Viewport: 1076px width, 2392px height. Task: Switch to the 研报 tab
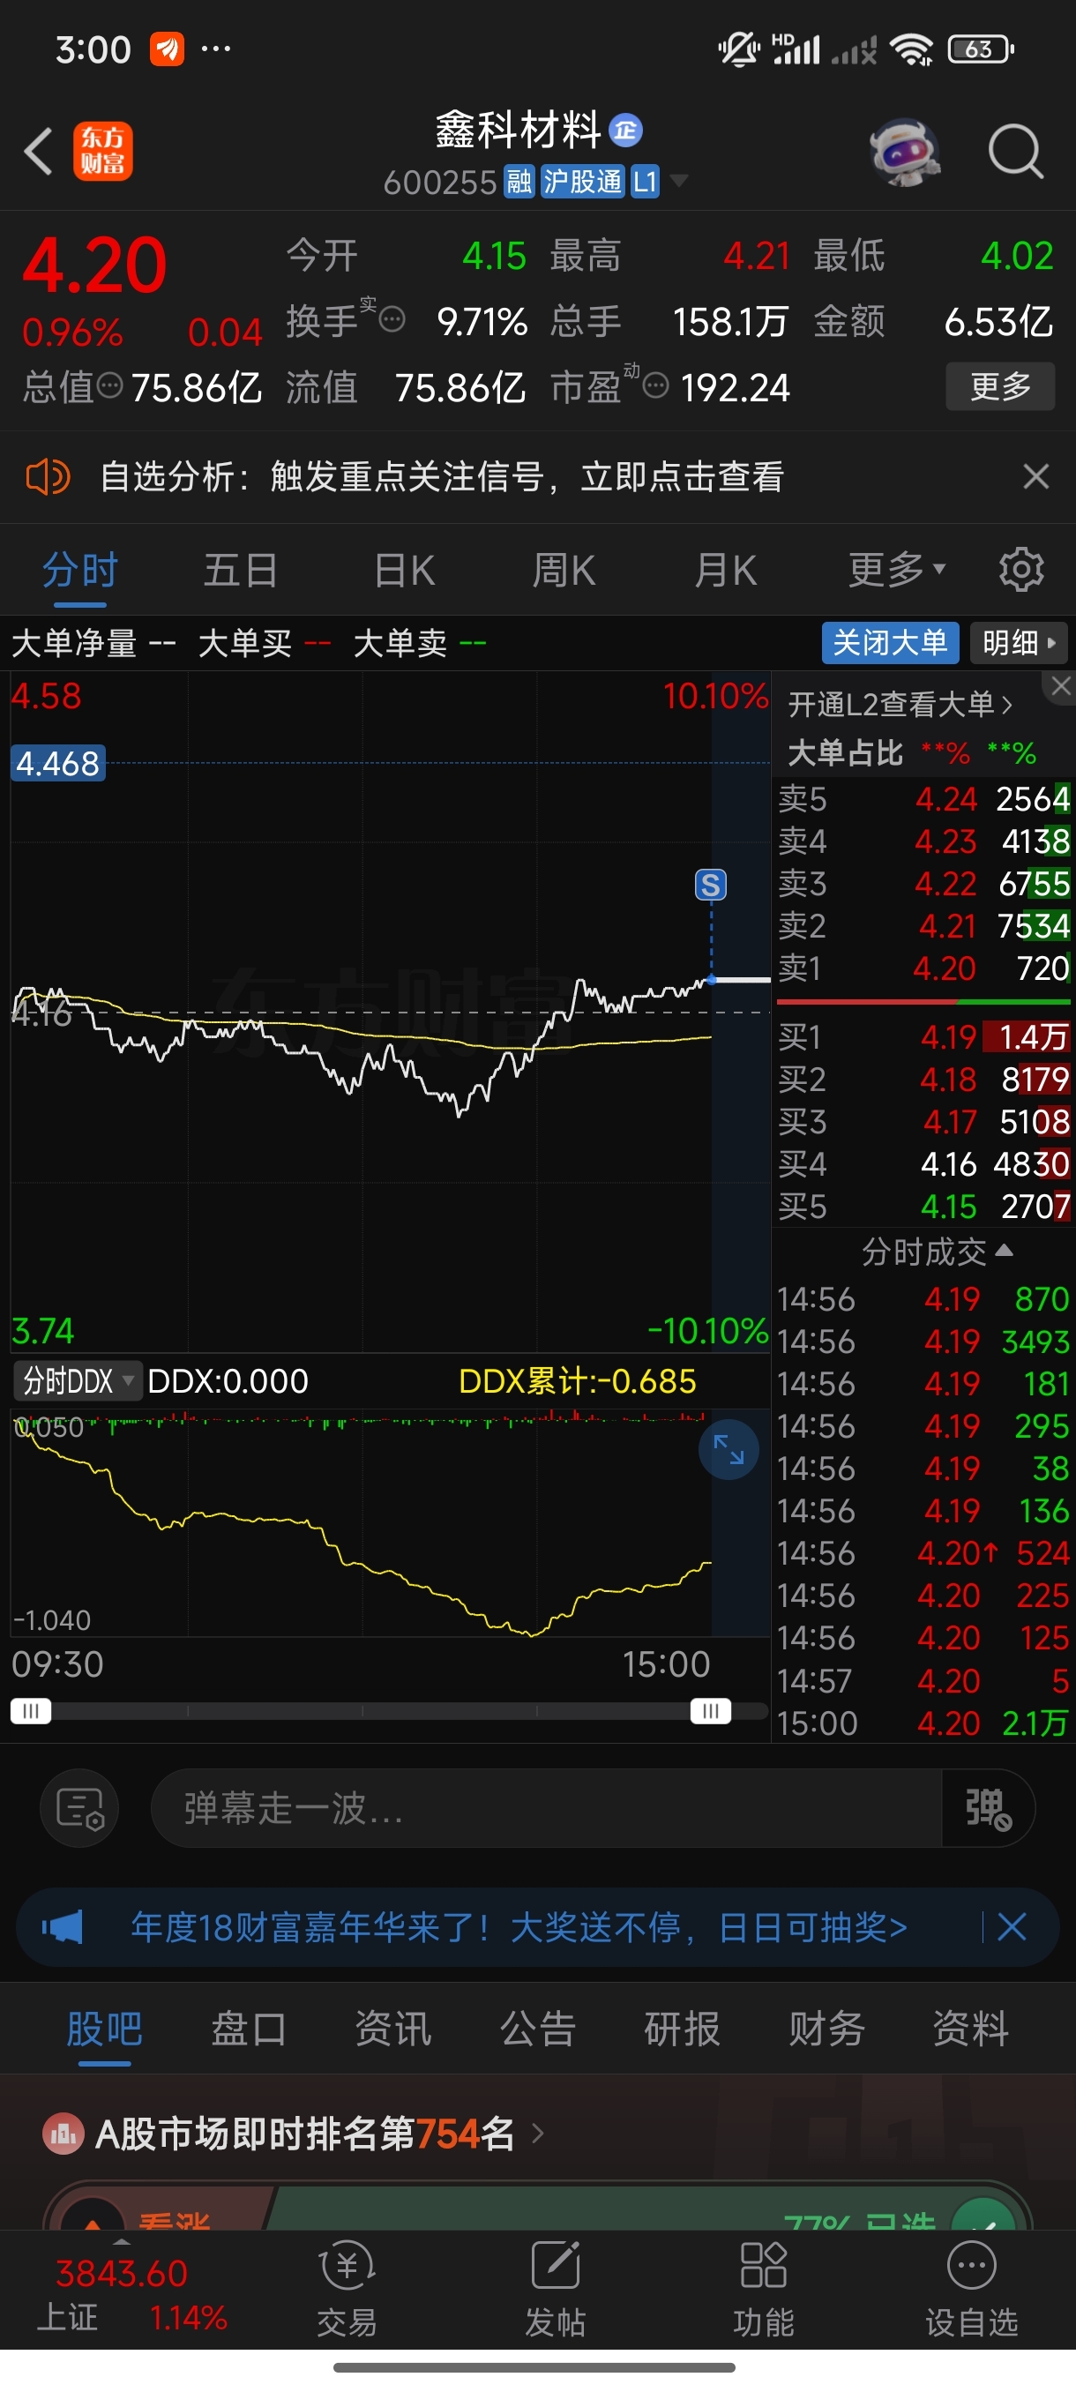682,2029
